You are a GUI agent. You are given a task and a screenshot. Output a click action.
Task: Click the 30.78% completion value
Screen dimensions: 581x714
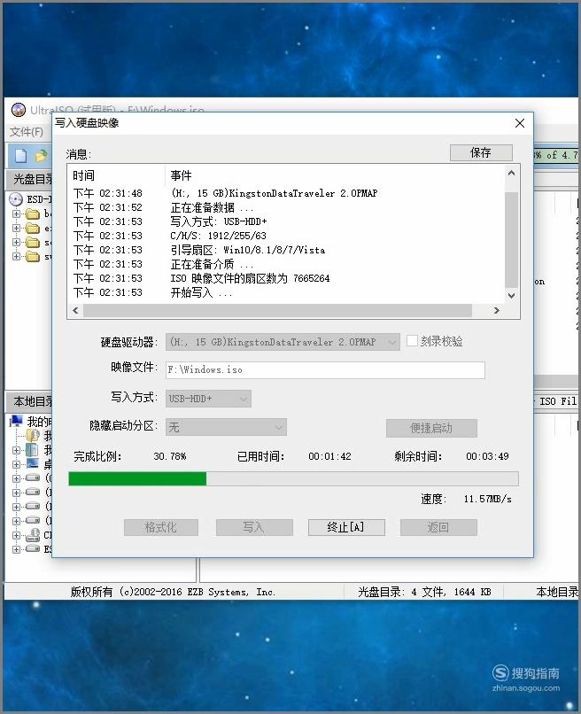(x=170, y=456)
